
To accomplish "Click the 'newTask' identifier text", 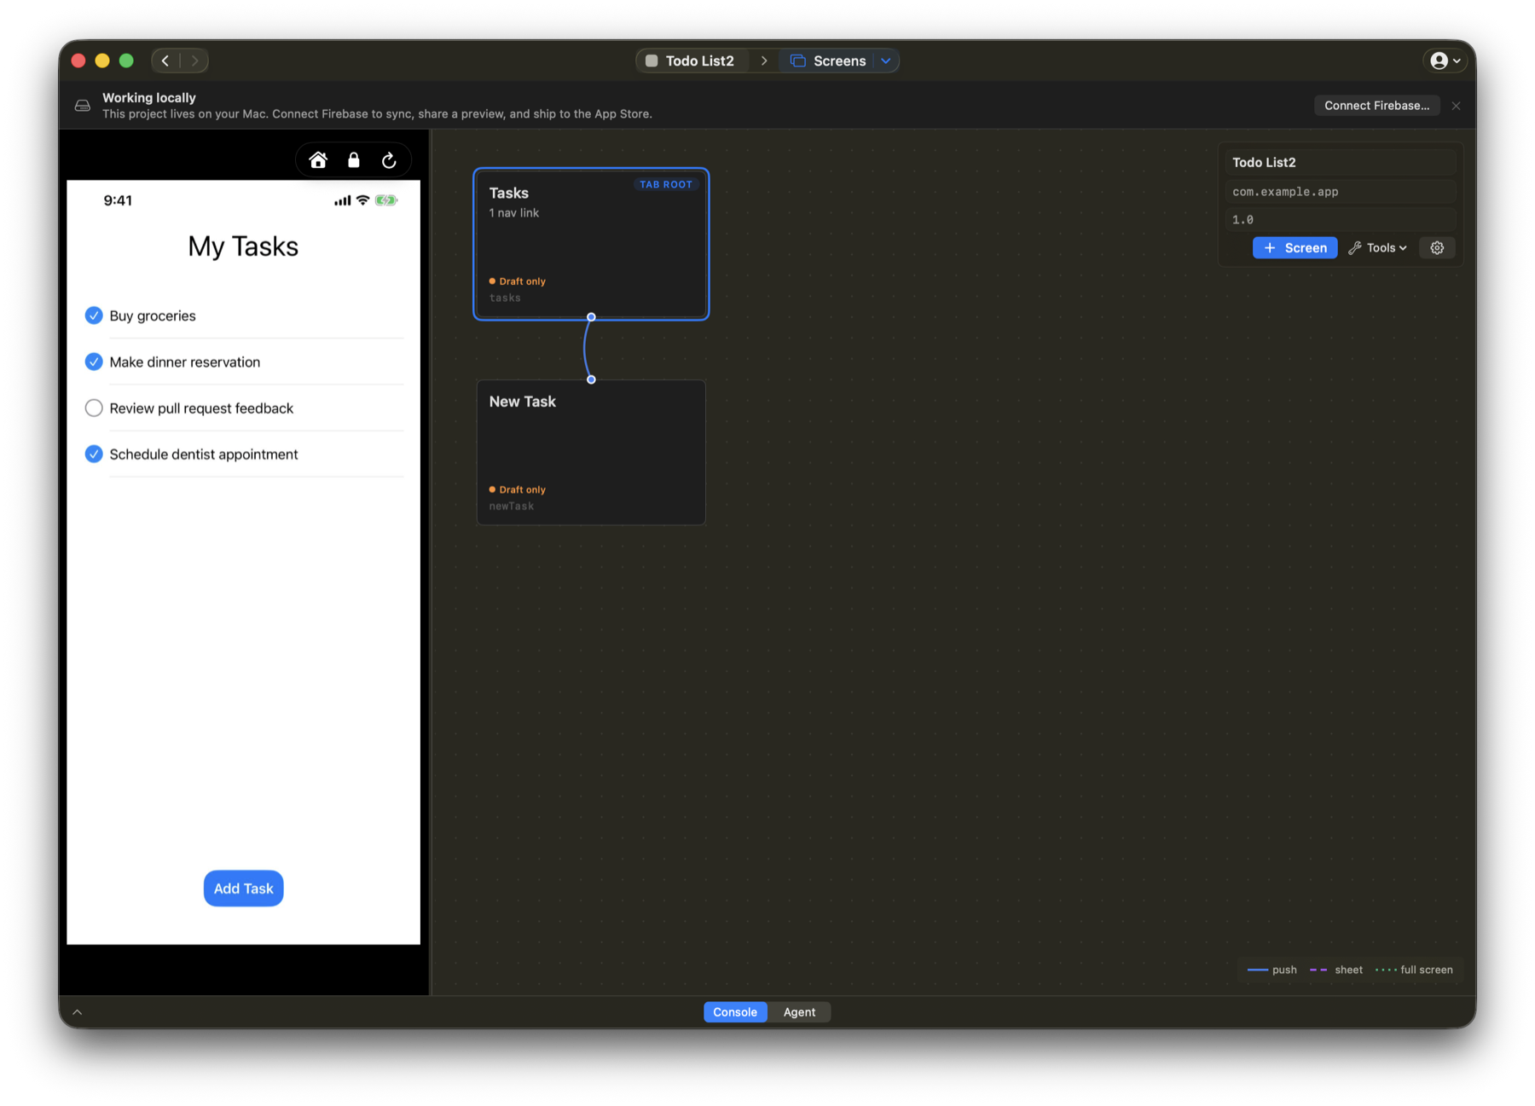I will click(512, 507).
